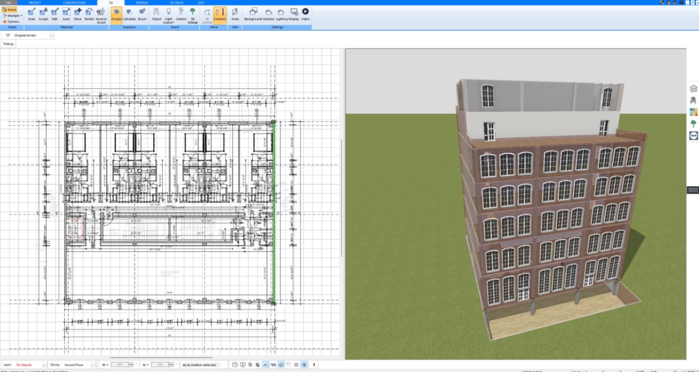The height and width of the screenshot is (372, 699).
Task: Click the dx value input field
Action: tap(119, 365)
